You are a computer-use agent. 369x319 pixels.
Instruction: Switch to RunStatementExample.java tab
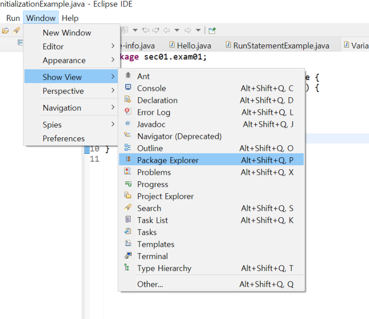pyautogui.click(x=278, y=45)
